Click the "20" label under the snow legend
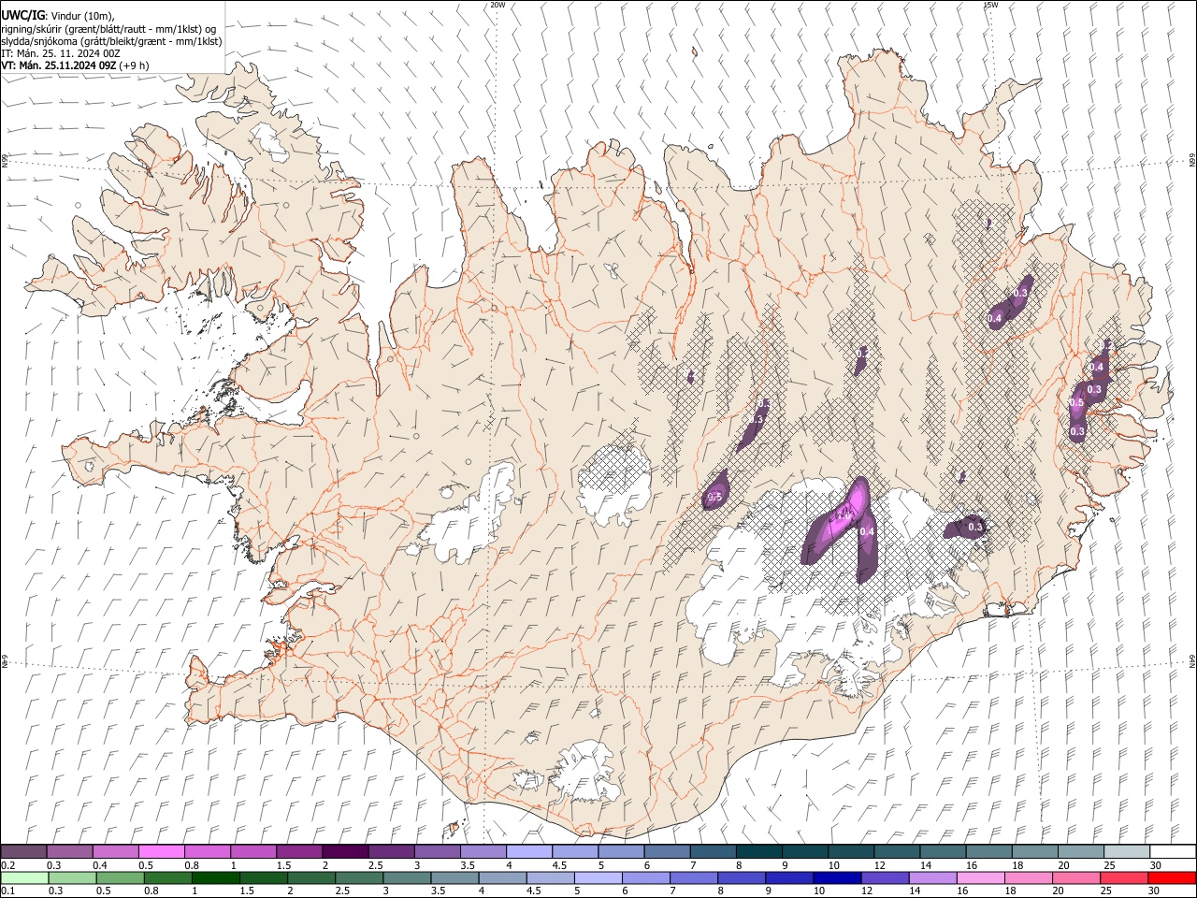Screen dimensions: 1197x898 tap(1064, 865)
